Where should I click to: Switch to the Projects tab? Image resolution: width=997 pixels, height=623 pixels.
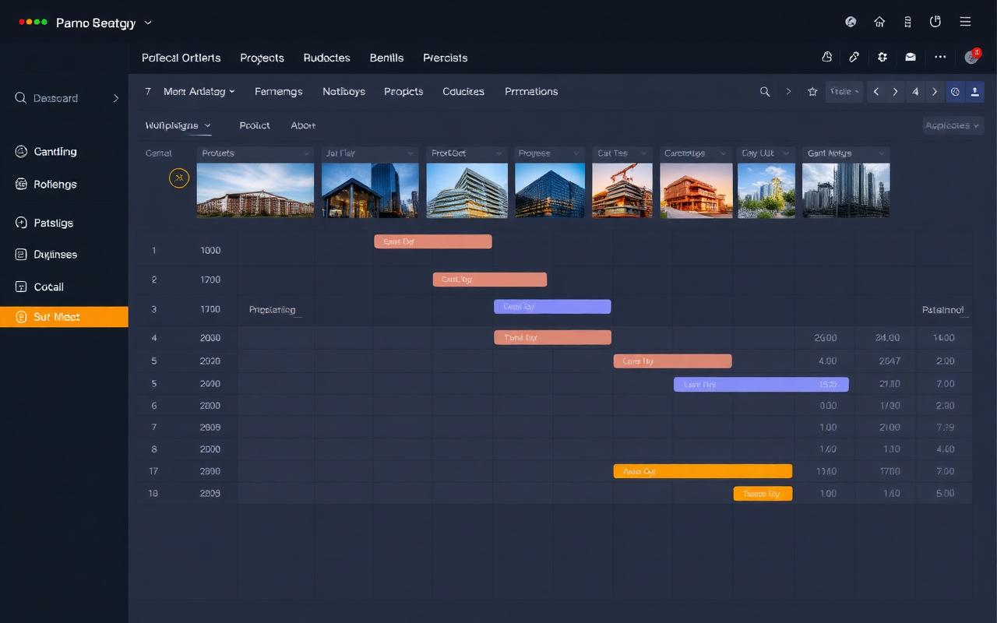pyautogui.click(x=262, y=58)
